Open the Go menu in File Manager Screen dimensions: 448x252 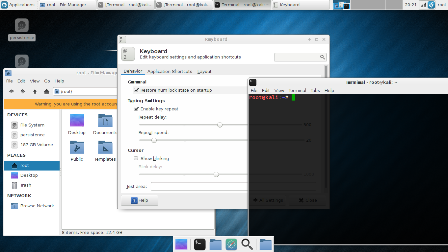(x=47, y=81)
